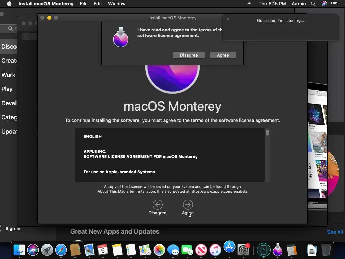Viewport: 345px width, 259px height.
Task: Click the macOS Monterey title text
Action: click(x=172, y=106)
